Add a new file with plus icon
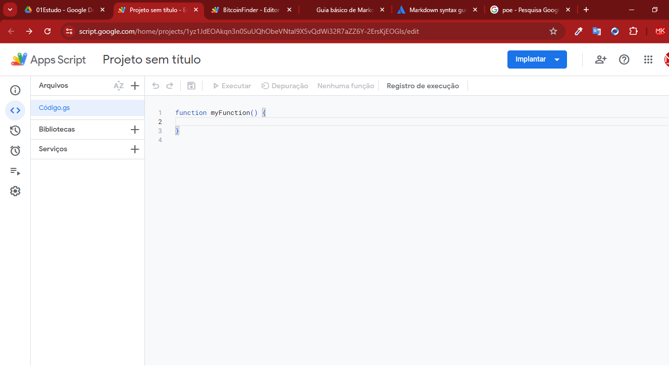 point(135,86)
